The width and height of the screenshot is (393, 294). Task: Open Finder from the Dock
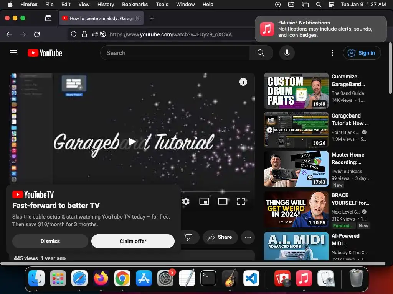pos(36,278)
